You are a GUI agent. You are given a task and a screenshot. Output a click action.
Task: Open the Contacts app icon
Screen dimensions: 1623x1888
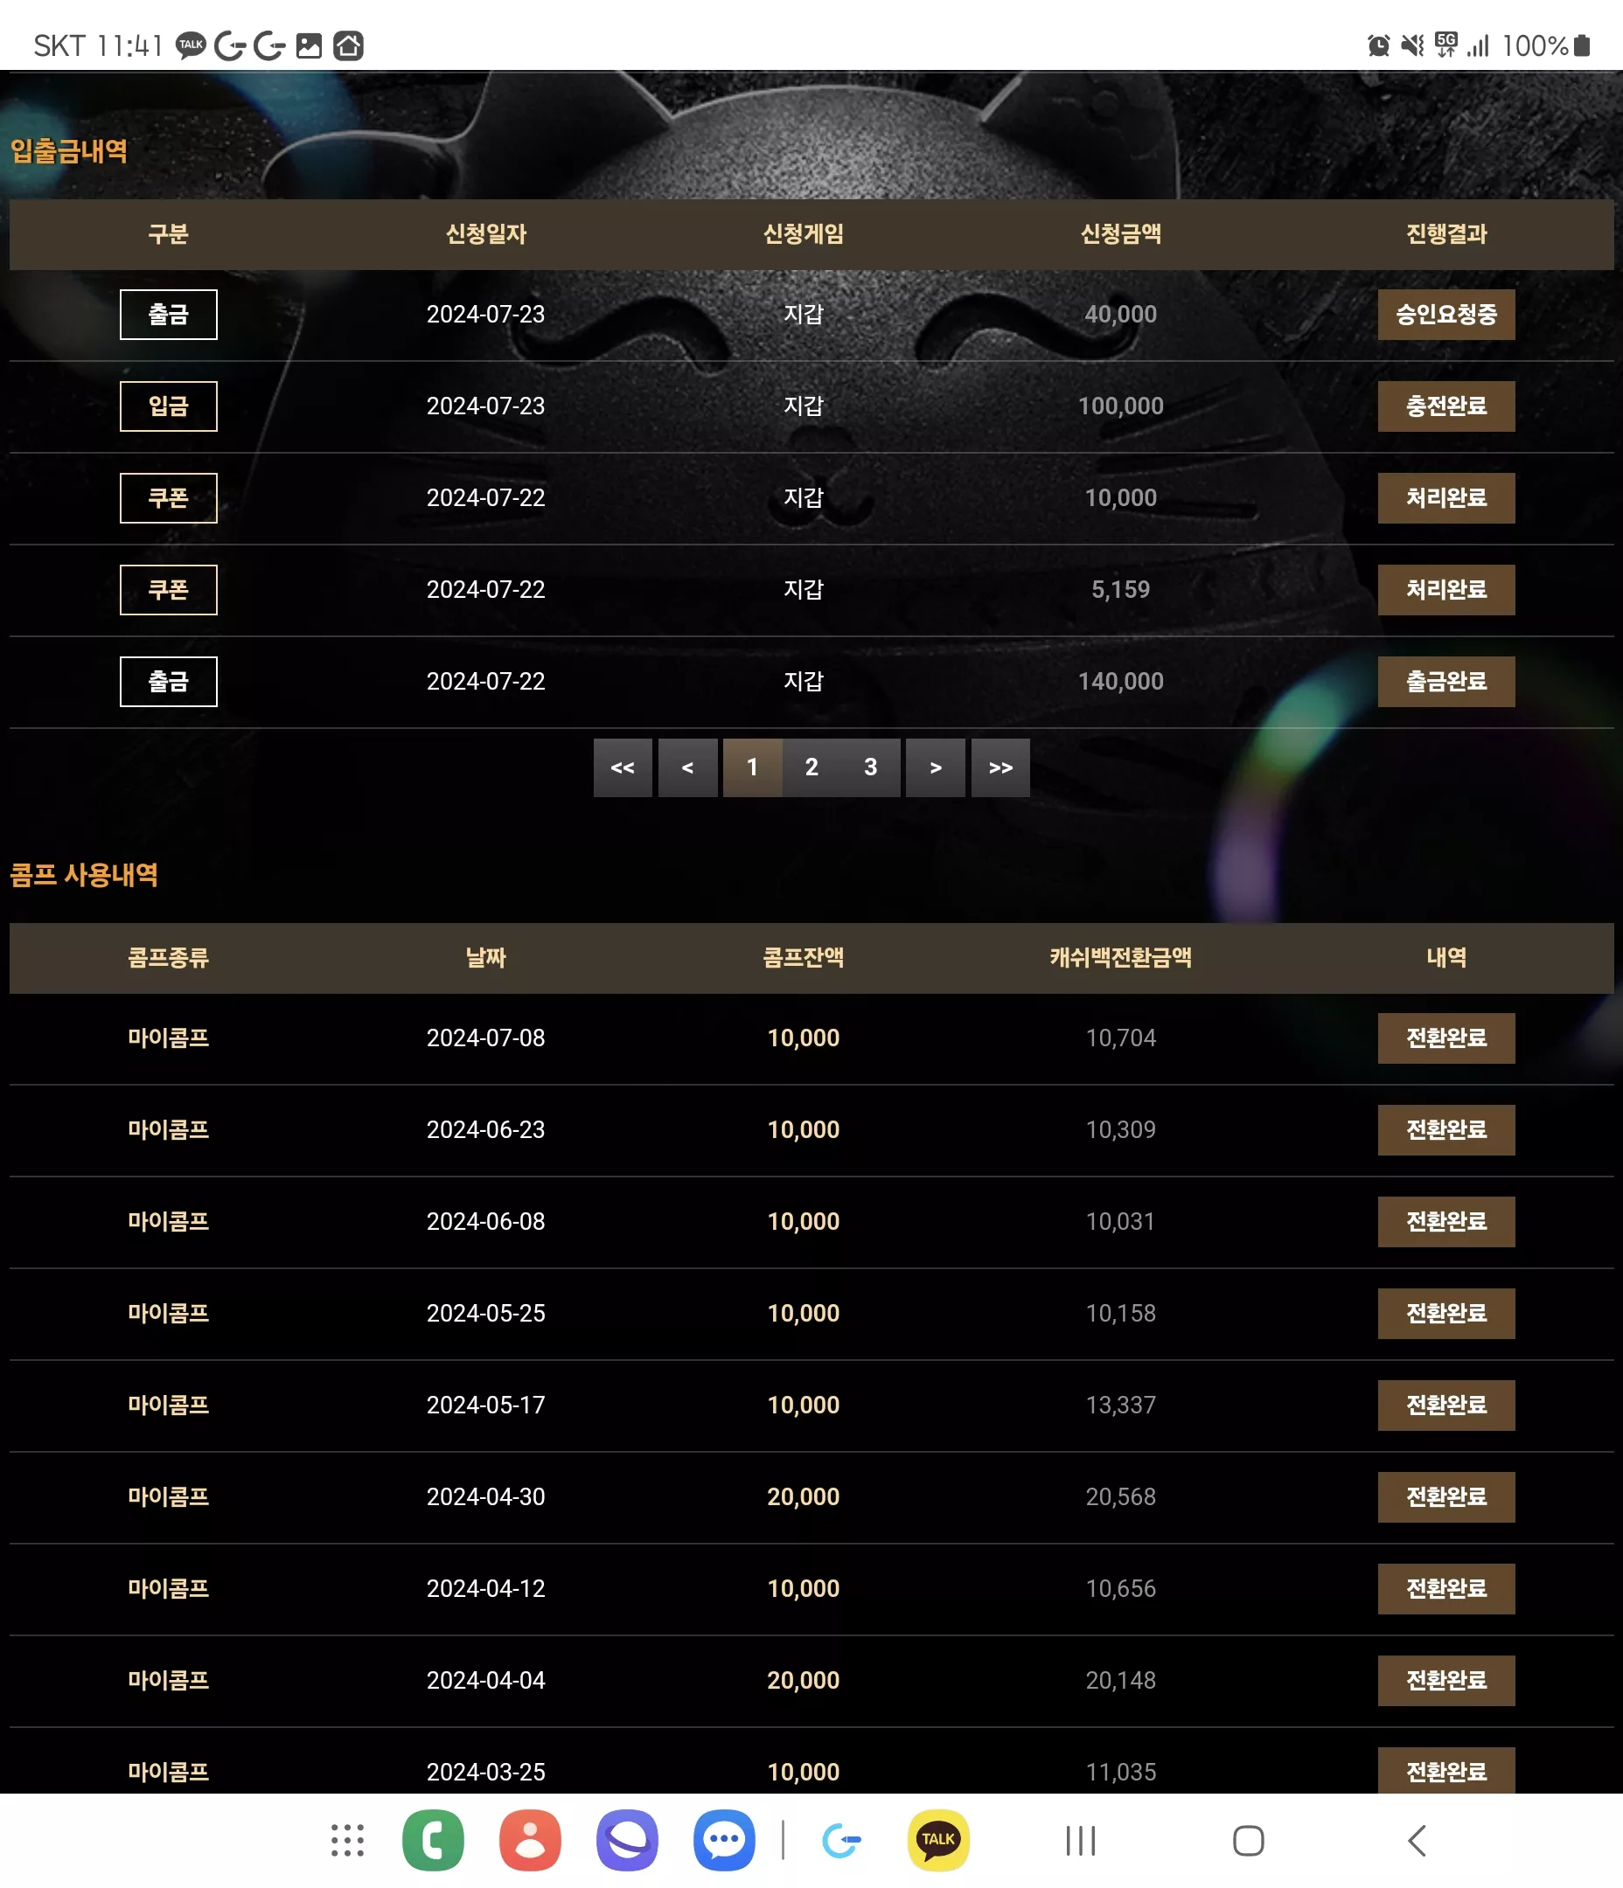pyautogui.click(x=530, y=1840)
